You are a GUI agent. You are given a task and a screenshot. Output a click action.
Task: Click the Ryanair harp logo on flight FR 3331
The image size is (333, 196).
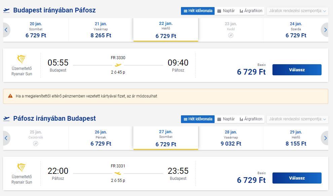tap(22, 168)
